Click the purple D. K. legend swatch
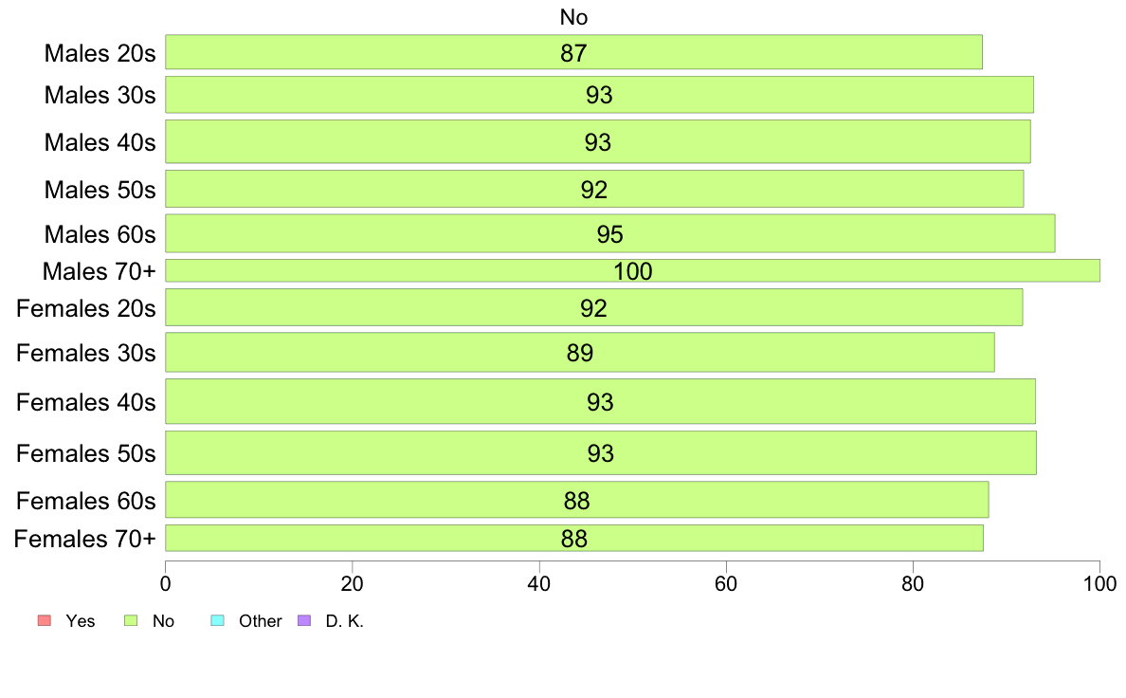Viewport: 1126px width, 698px height. pos(303,620)
